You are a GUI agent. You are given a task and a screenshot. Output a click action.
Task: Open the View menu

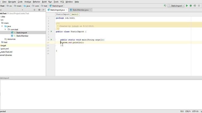point(4,2)
